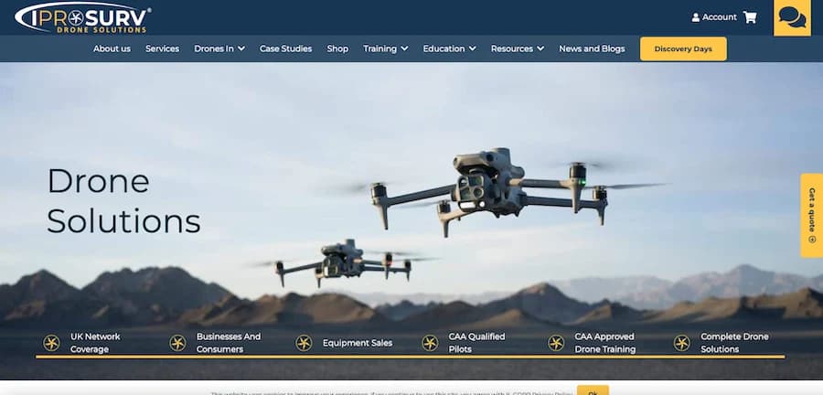Click propeller icon beside CAA Approved Drone Training
This screenshot has height=395, width=823.
pos(556,343)
